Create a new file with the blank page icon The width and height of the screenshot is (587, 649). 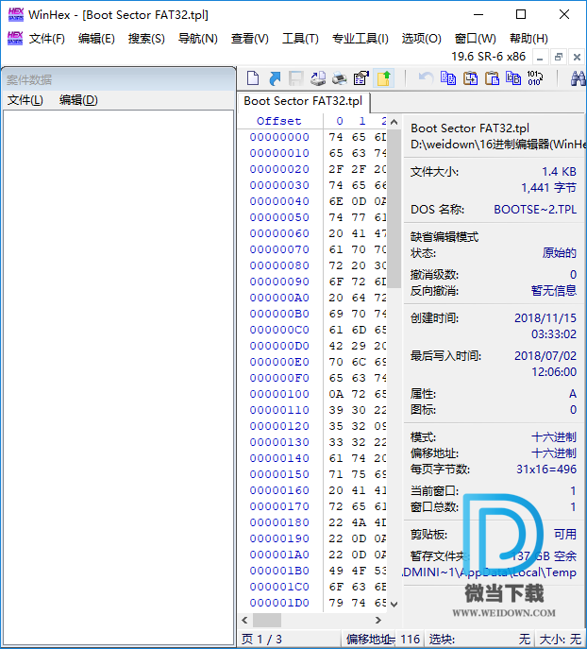pyautogui.click(x=253, y=78)
